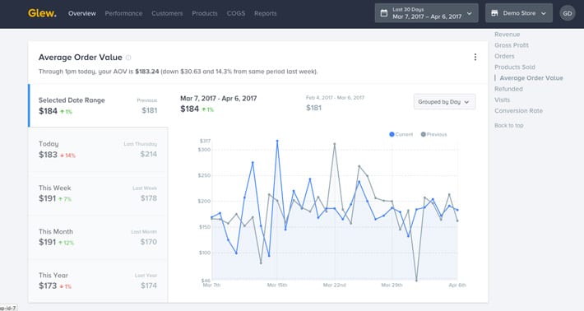Open the Reports tab

[x=266, y=13]
